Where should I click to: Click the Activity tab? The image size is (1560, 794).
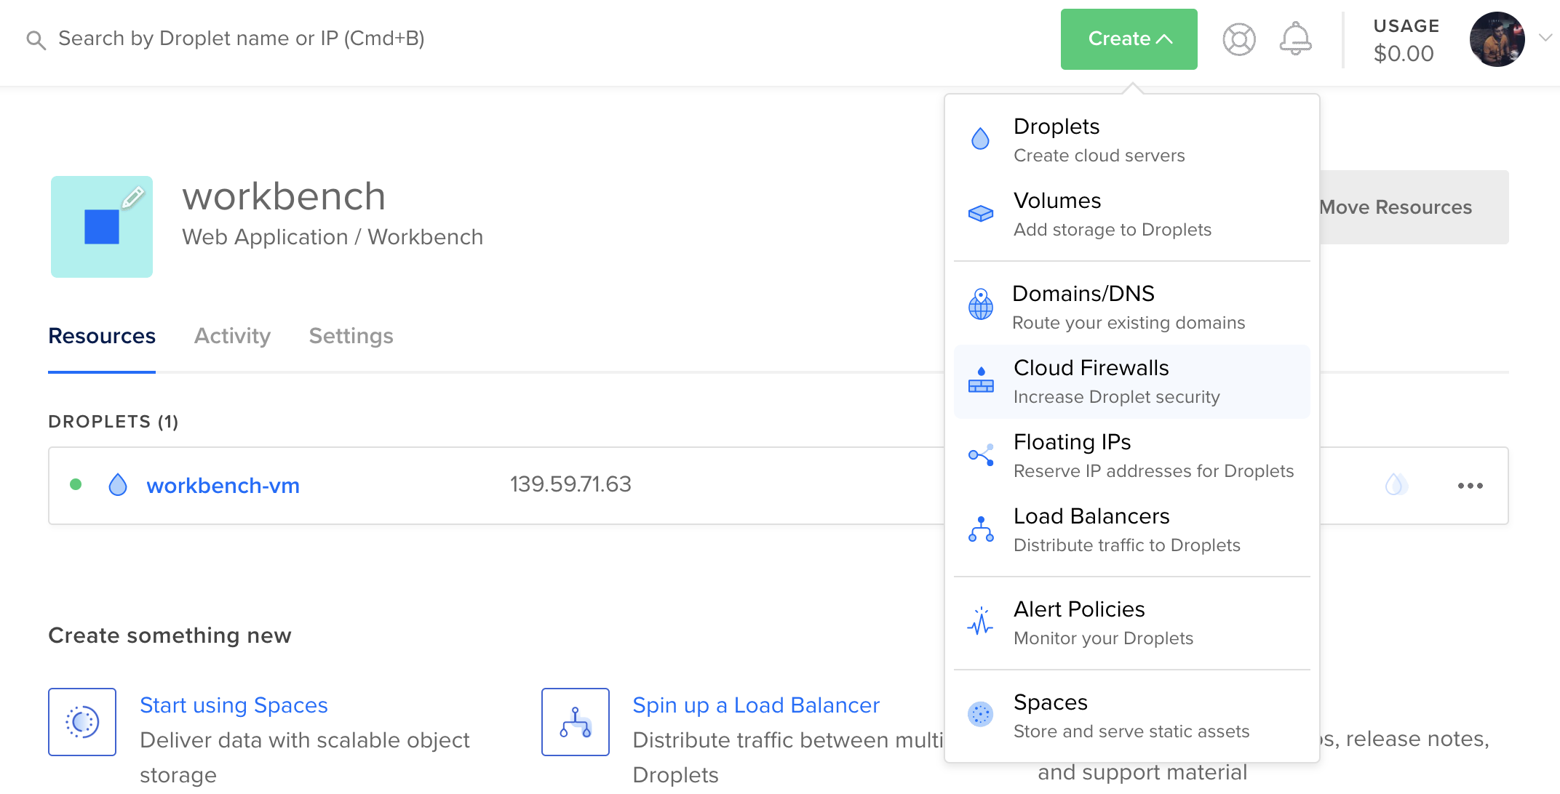(x=232, y=336)
